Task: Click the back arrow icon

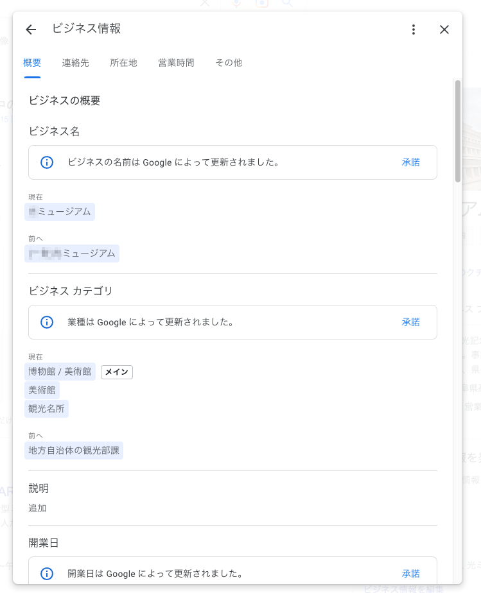Action: coord(31,30)
